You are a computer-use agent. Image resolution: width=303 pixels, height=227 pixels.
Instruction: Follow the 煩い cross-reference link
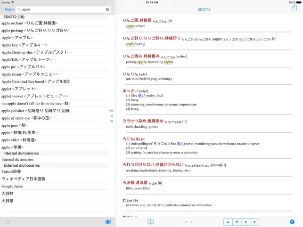point(142,96)
